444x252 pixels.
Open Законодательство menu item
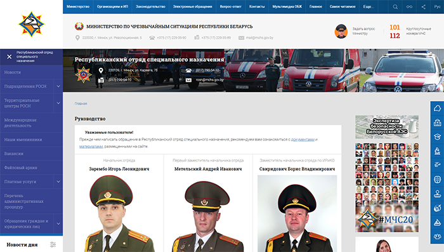[150, 6]
